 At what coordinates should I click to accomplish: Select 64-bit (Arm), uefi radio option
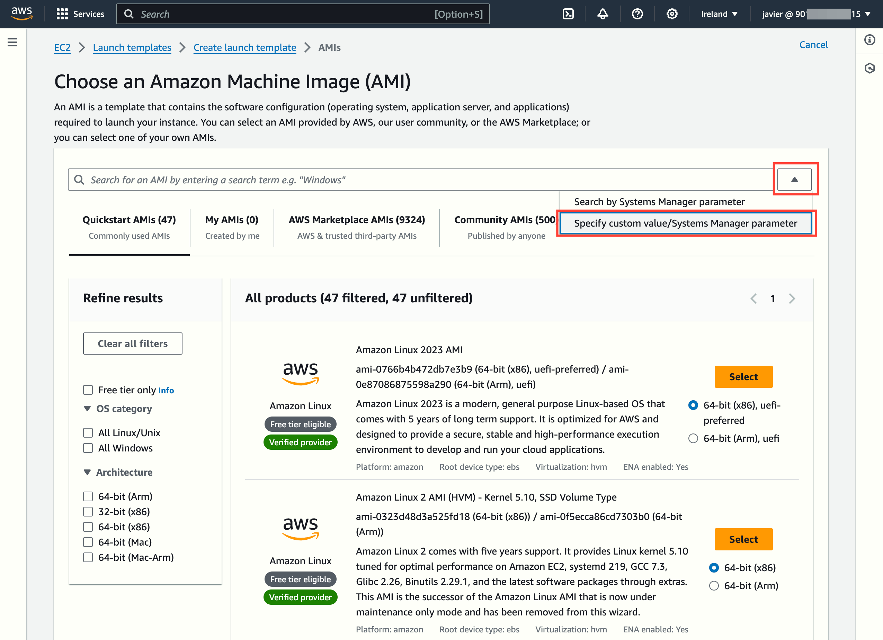(693, 438)
